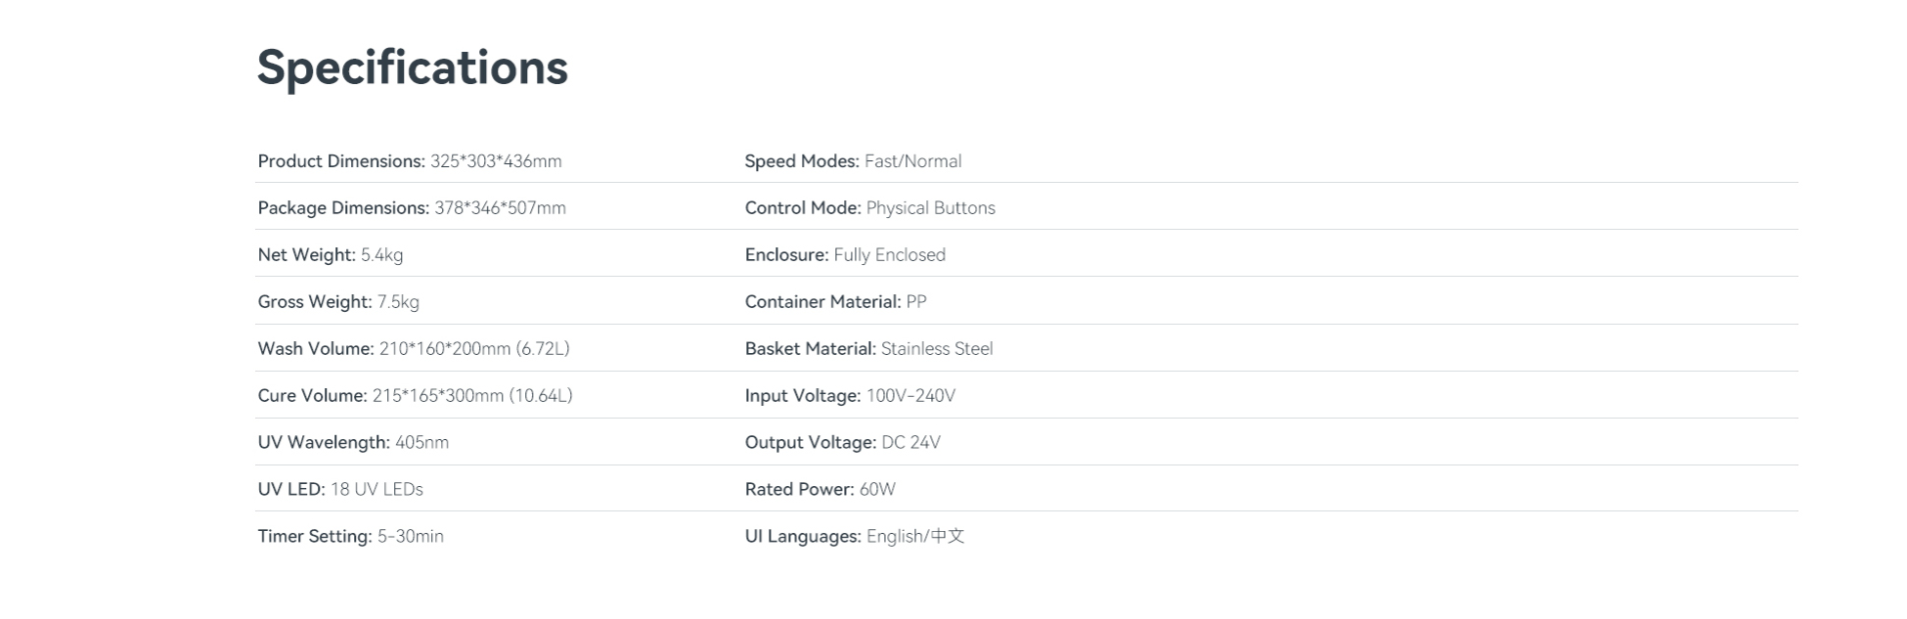1907x619 pixels.
Task: Click the Container Material PP entry
Action: pyautogui.click(x=835, y=302)
